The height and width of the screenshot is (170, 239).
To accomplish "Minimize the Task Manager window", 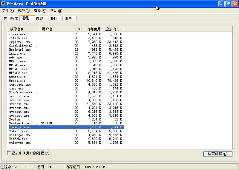I will point(221,4).
